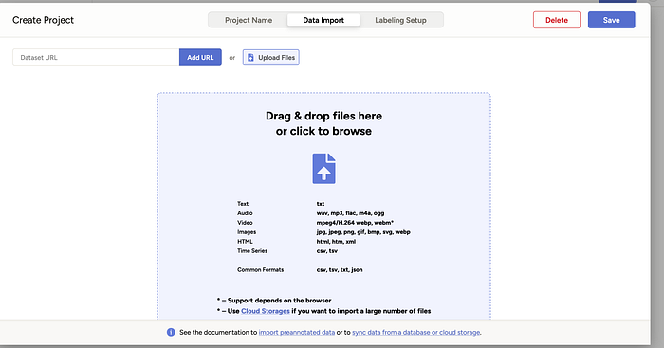Click the upload icon inside Upload Files

[250, 58]
